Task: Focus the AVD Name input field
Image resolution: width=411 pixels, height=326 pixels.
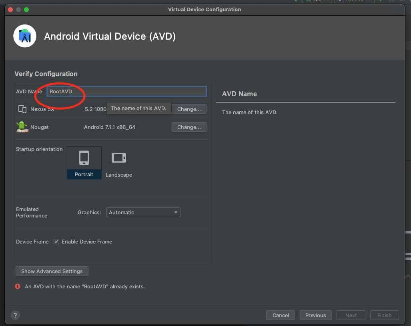Action: click(x=127, y=91)
